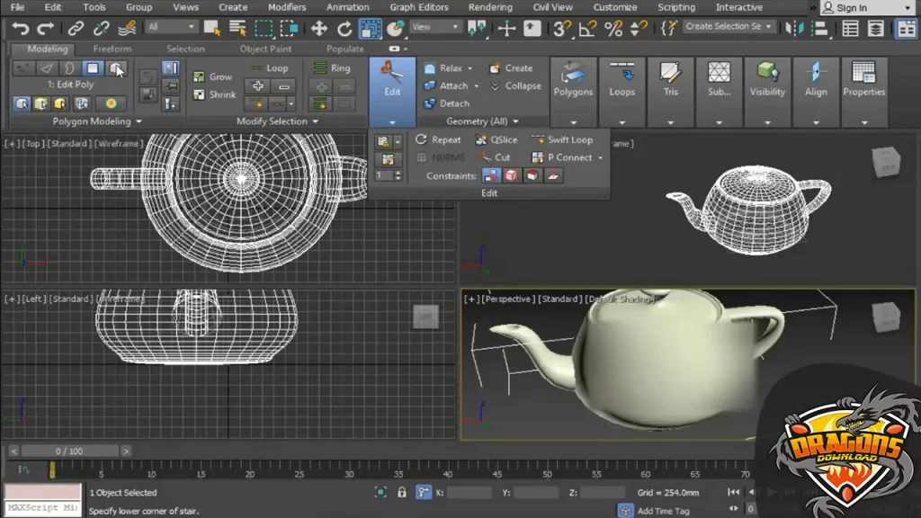This screenshot has height=518, width=921.
Task: Click the Angle Snap toggle icon
Action: tap(587, 29)
